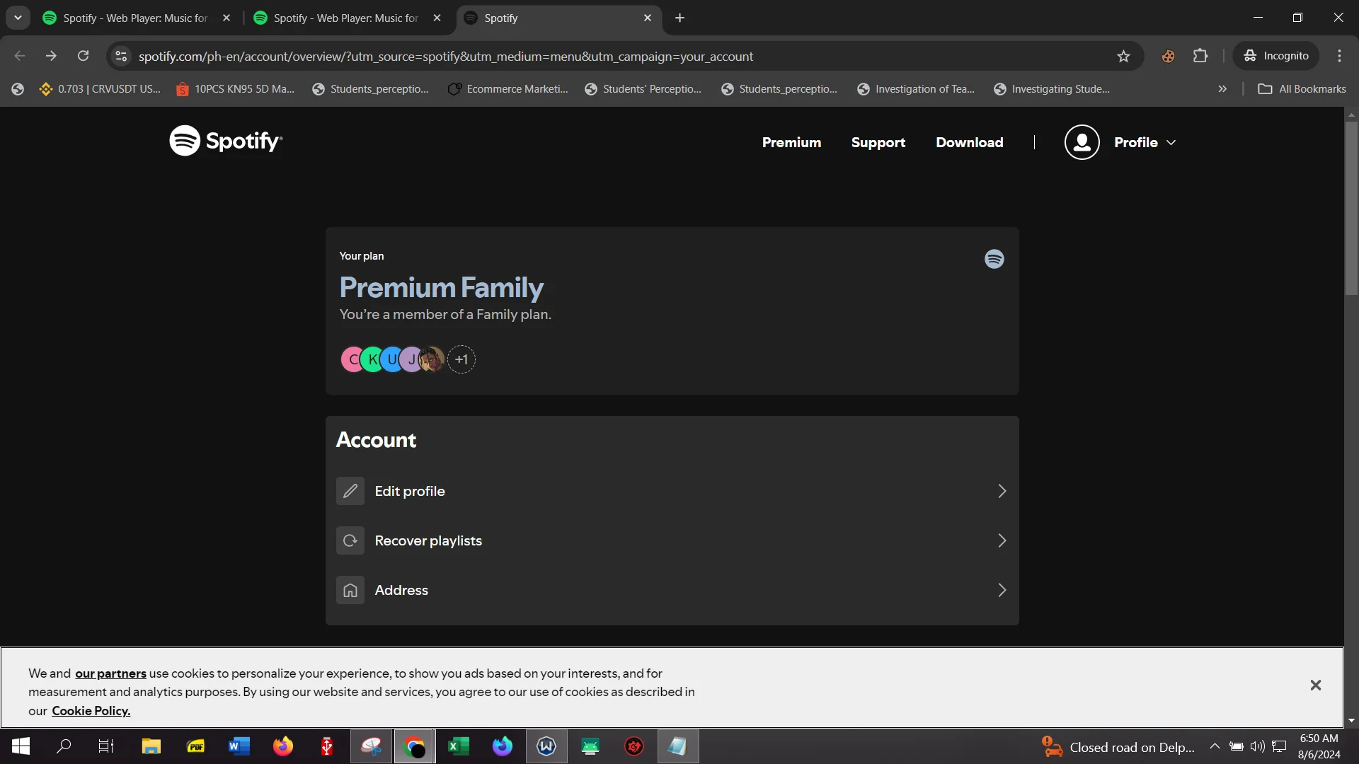Open the Extensions puzzle icon
This screenshot has width=1359, height=764.
point(1200,56)
